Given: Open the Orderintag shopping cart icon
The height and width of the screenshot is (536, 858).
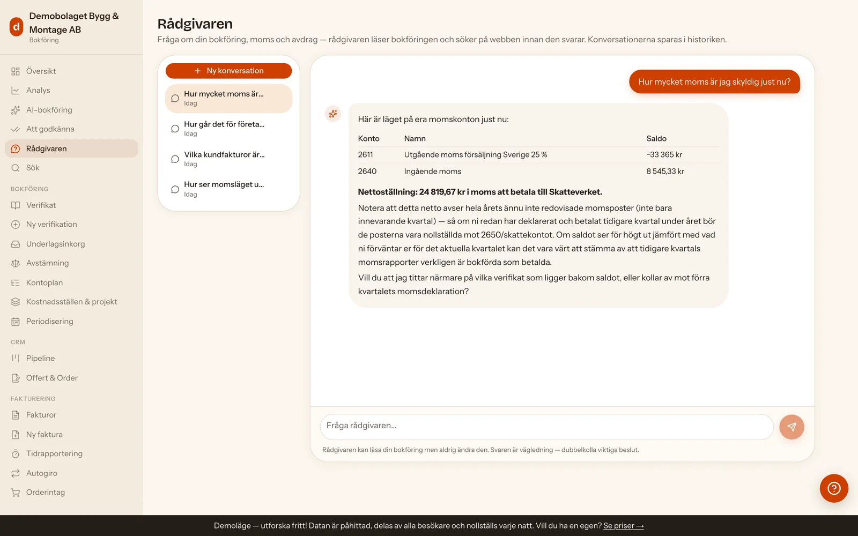Looking at the screenshot, I should [x=16, y=493].
